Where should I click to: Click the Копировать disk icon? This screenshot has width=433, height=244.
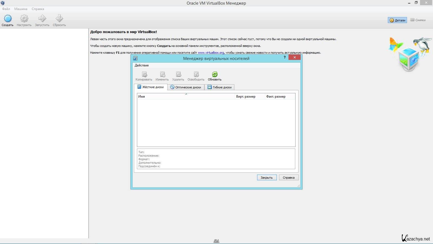coord(144,74)
